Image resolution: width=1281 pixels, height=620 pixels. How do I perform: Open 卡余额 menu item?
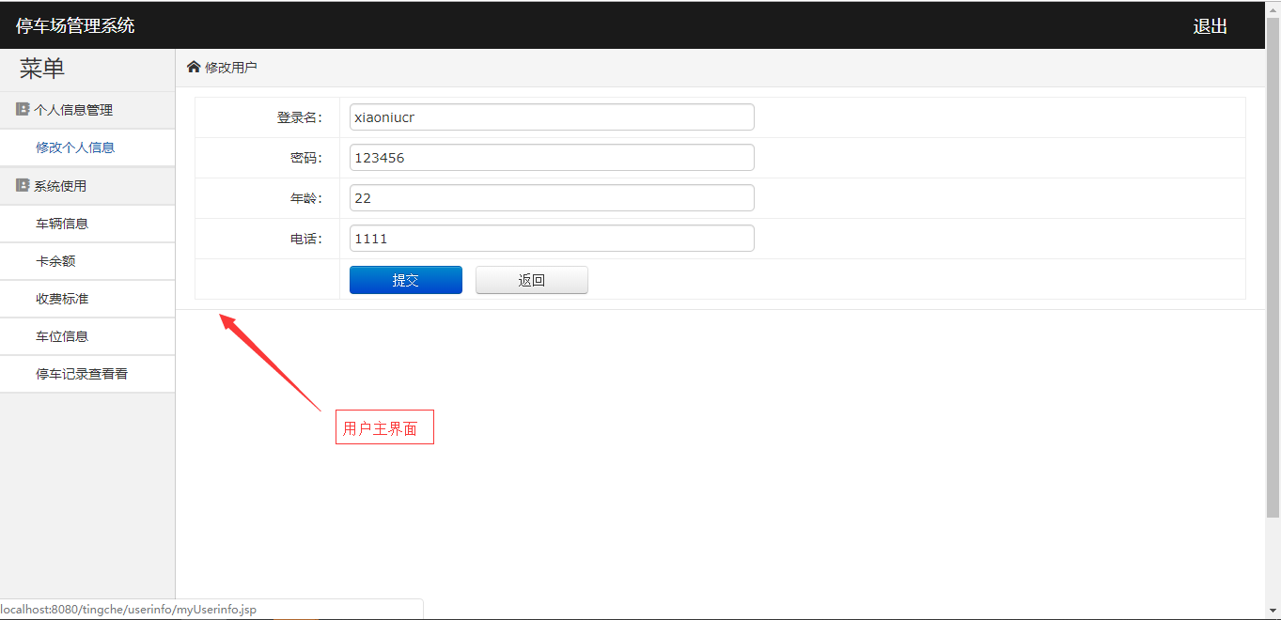55,261
